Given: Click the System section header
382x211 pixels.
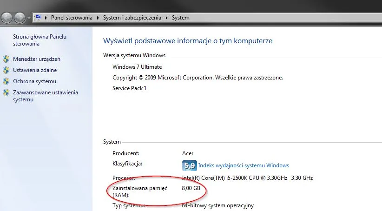Looking at the screenshot, I should click(x=112, y=142).
